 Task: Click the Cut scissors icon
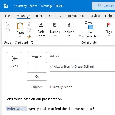[29, 24]
